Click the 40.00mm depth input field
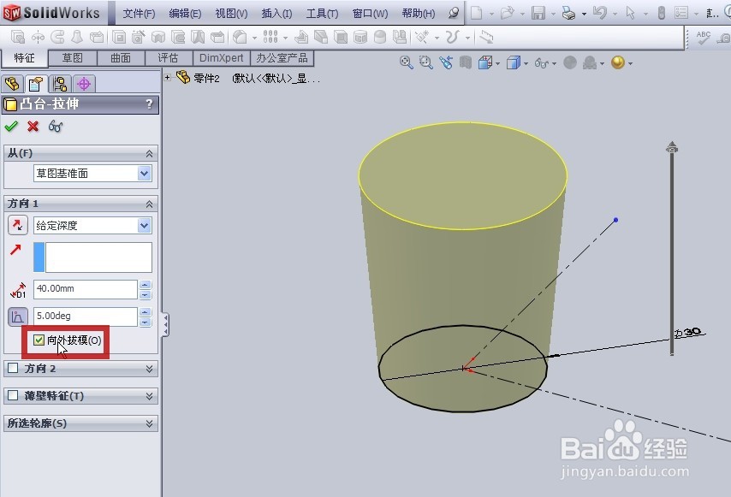The image size is (731, 497). (86, 289)
